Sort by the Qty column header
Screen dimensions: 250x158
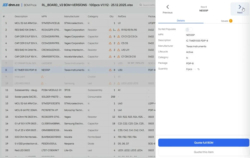click(x=111, y=16)
